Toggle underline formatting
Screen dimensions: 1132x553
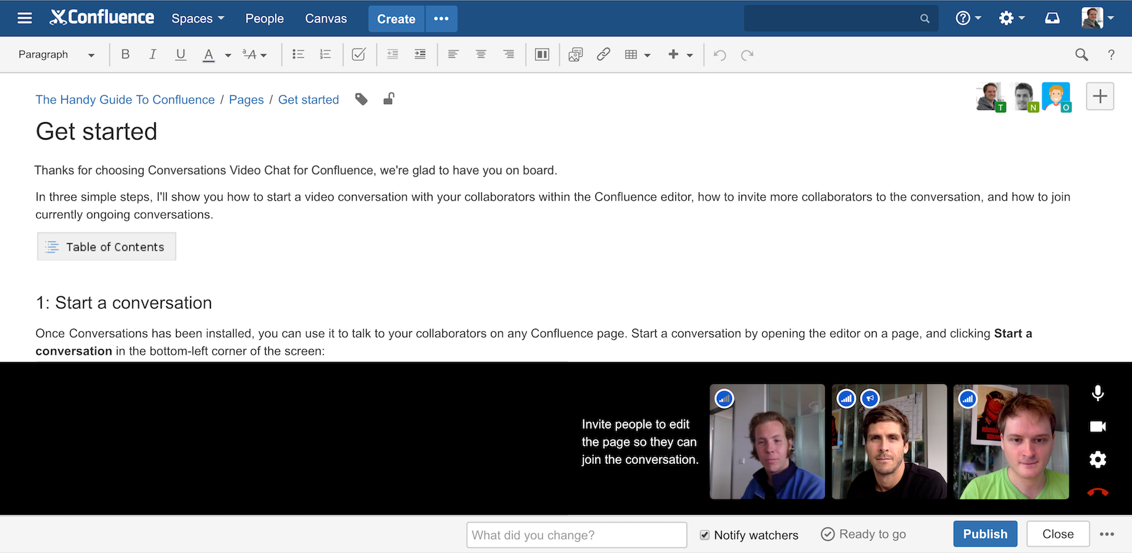(x=180, y=55)
